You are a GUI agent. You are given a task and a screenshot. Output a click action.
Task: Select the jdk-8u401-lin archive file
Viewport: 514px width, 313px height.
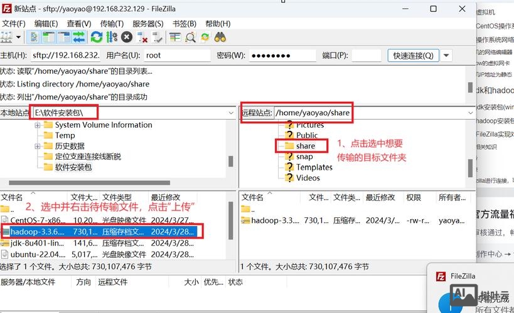pyautogui.click(x=98, y=243)
